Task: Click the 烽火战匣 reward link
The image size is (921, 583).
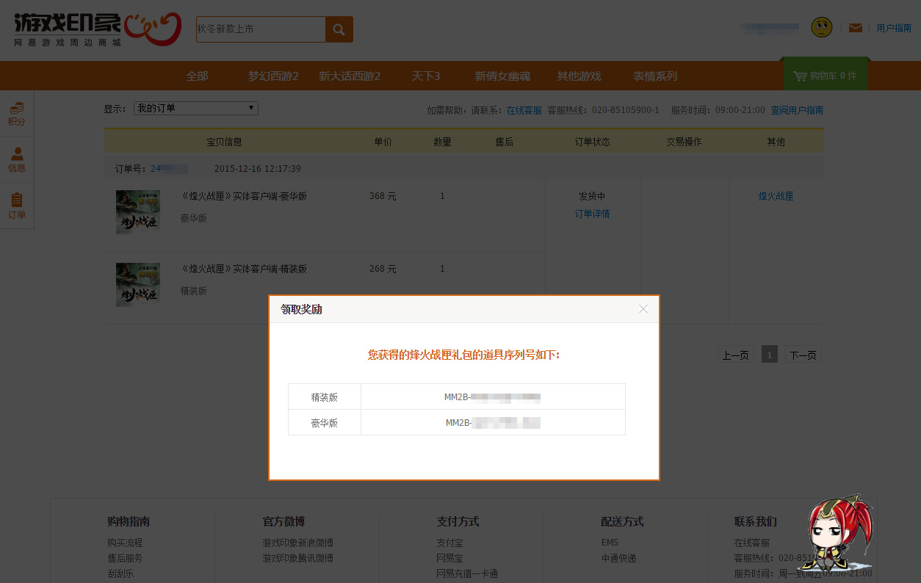Action: coord(776,196)
